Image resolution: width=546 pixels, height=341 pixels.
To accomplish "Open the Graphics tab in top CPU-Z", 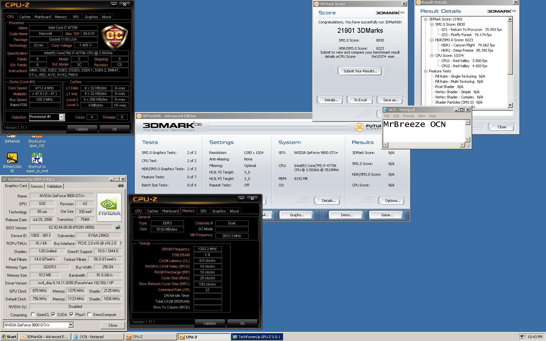I will click(91, 17).
